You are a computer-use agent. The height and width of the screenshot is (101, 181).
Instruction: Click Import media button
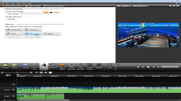(33, 6)
